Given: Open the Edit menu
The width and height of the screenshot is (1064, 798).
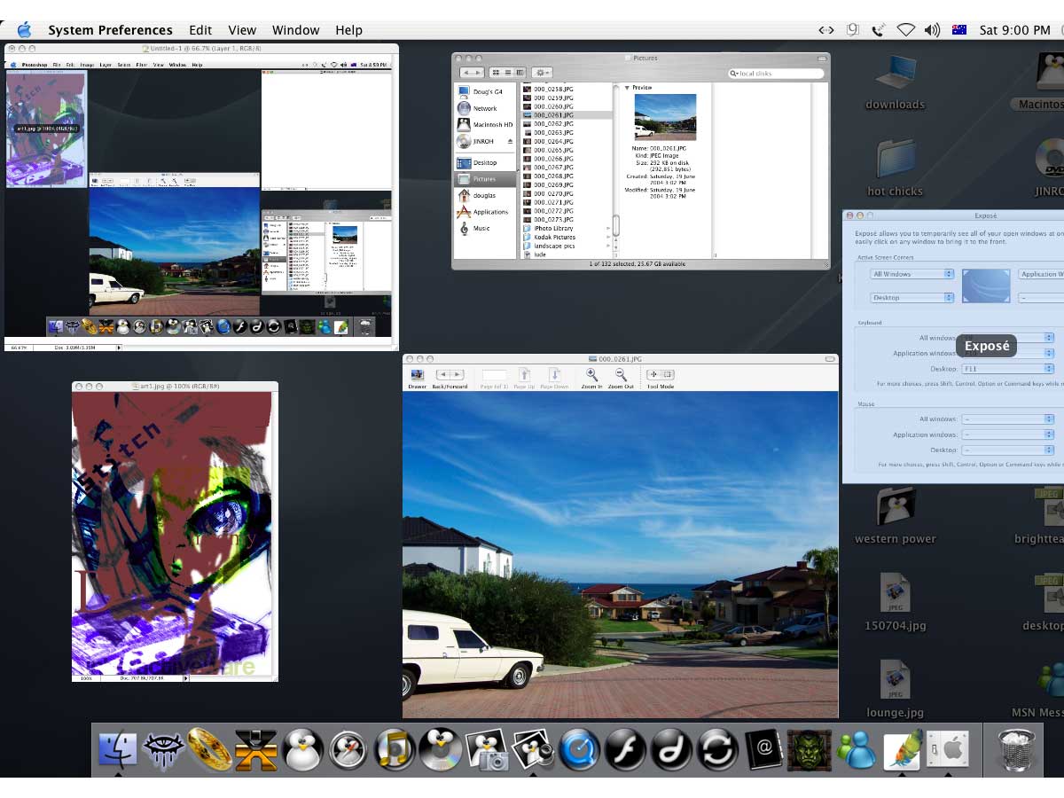Looking at the screenshot, I should [200, 30].
